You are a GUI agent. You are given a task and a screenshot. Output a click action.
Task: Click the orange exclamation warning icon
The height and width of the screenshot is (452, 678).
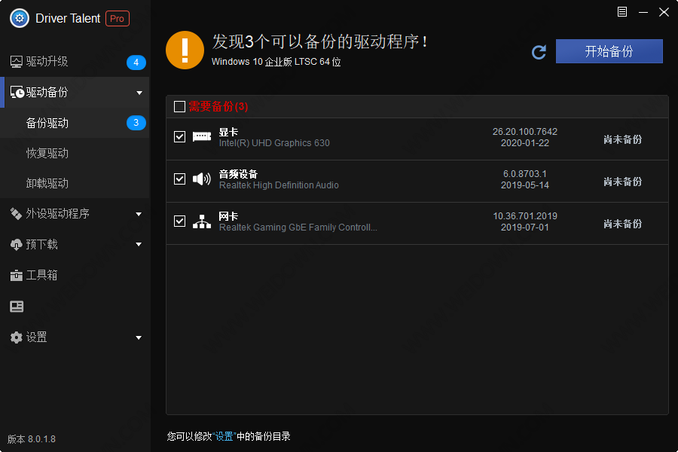coord(185,50)
